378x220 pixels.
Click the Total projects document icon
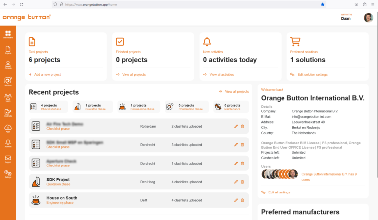click(x=32, y=42)
